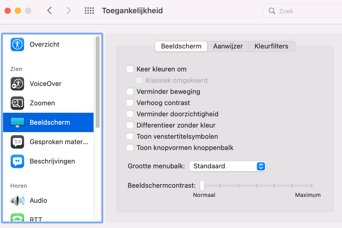Click the Beeldschermcontrast slider knob

(202, 186)
